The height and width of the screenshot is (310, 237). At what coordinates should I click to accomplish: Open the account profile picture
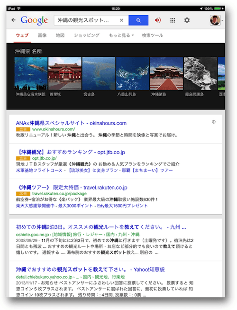215,20
